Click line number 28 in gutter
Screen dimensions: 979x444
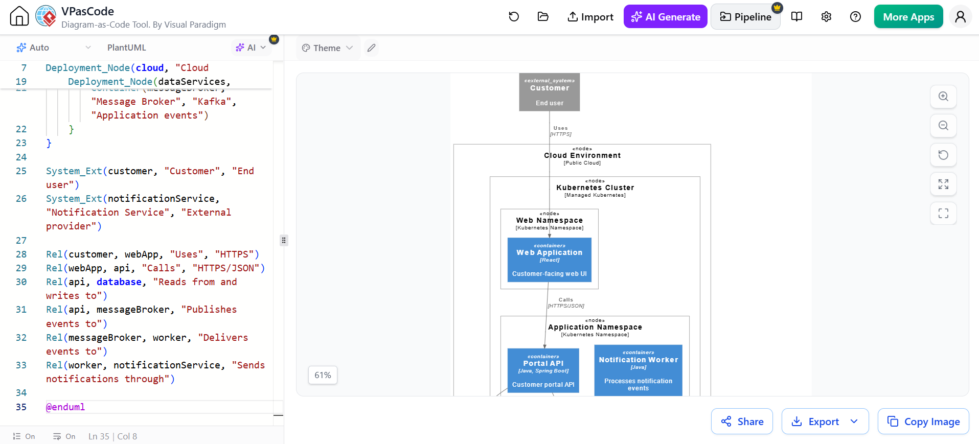click(x=21, y=254)
